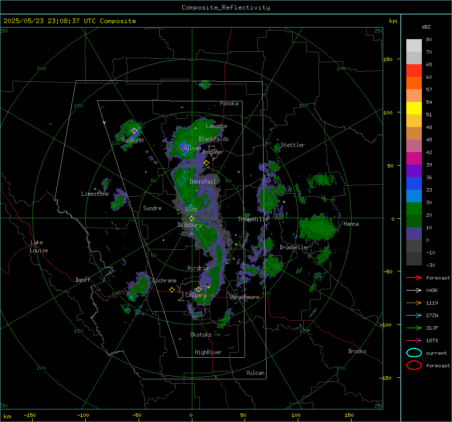This screenshot has width=452, height=422.
Task: Click the orange 111V arrow legend icon
Action: 414,303
